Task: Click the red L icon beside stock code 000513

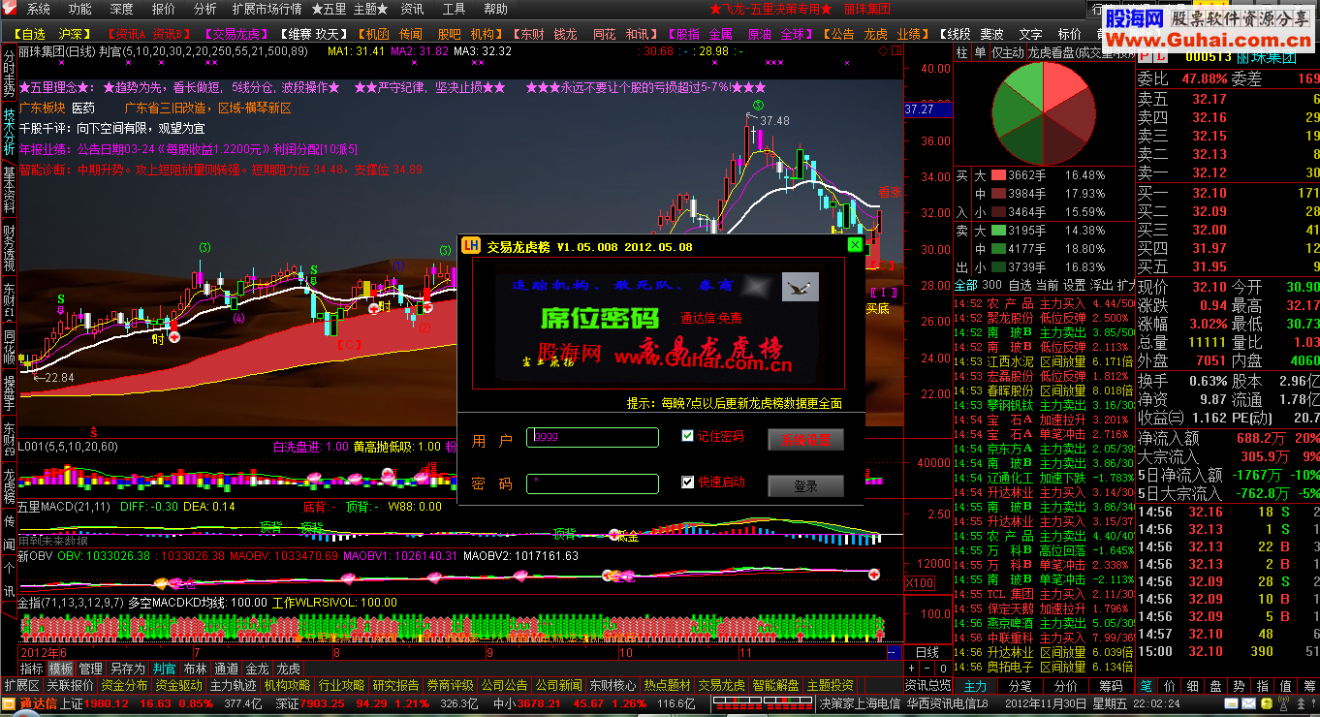Action: pos(1159,58)
